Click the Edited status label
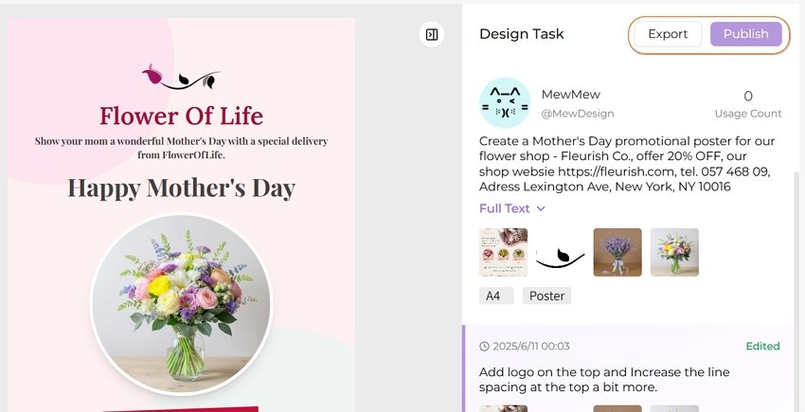 pos(763,347)
